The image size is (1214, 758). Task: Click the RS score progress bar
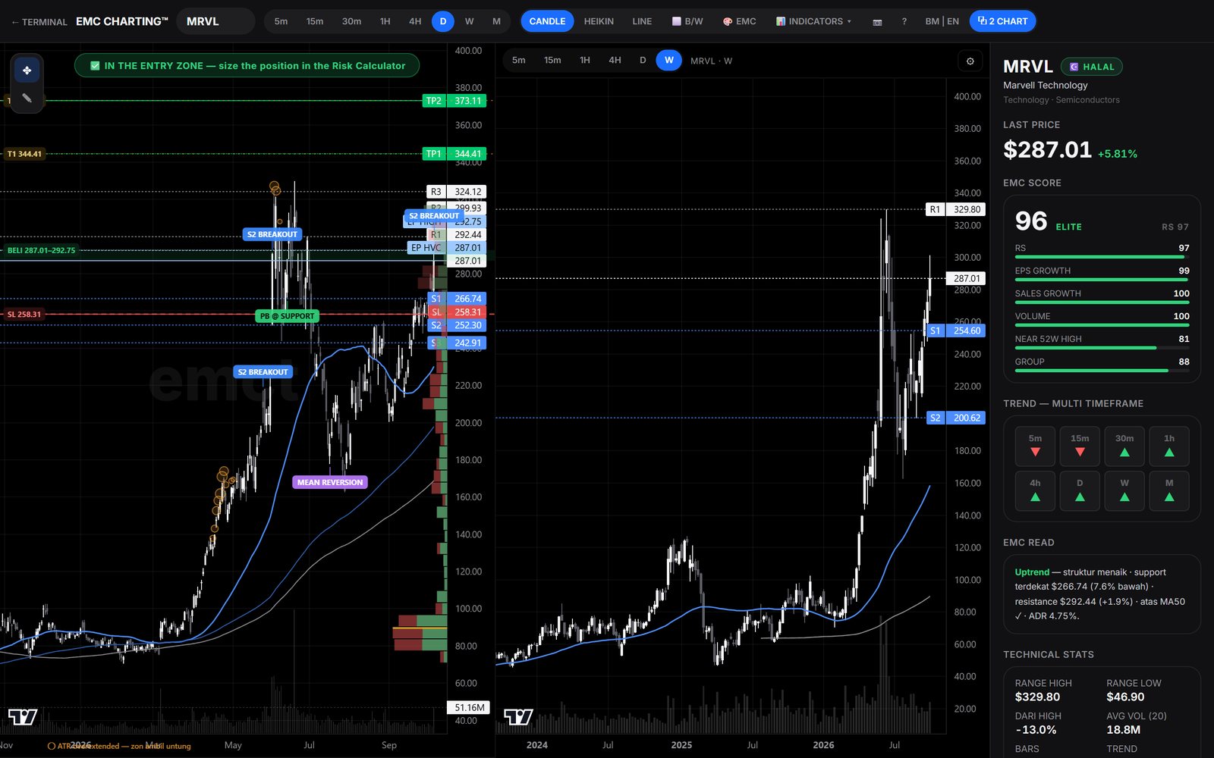[x=1102, y=257]
